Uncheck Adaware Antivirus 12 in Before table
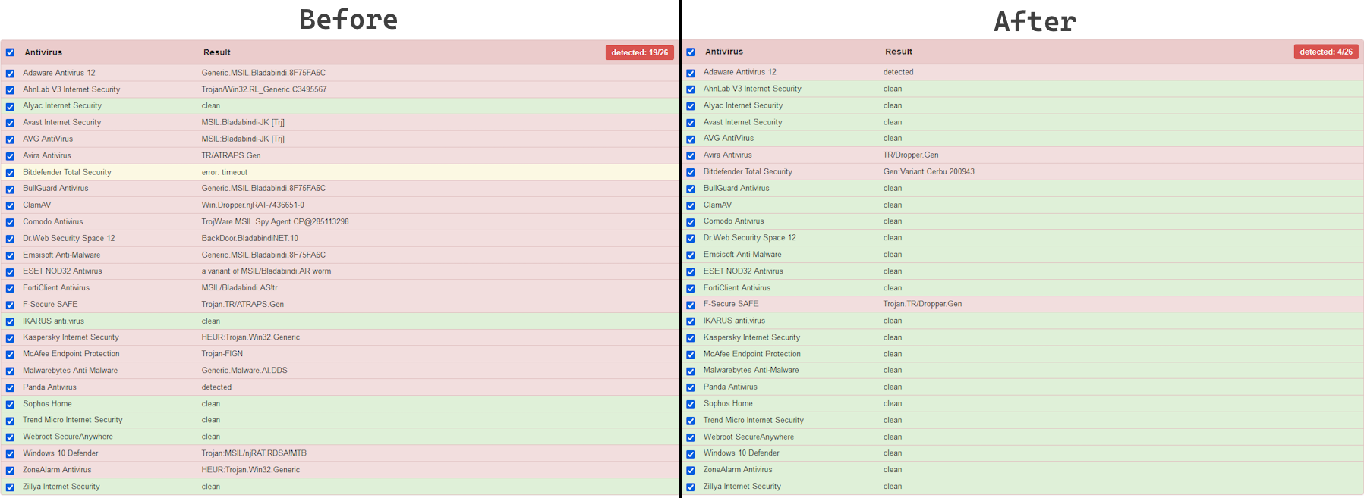 tap(10, 74)
